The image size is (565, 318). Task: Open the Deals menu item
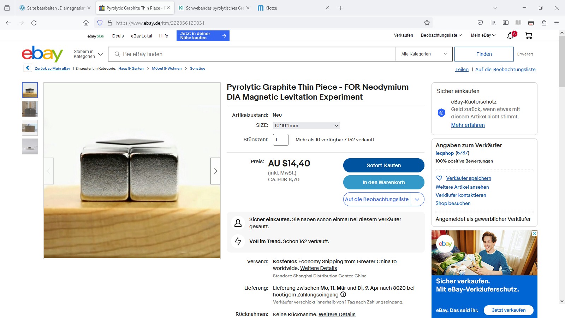click(x=118, y=36)
